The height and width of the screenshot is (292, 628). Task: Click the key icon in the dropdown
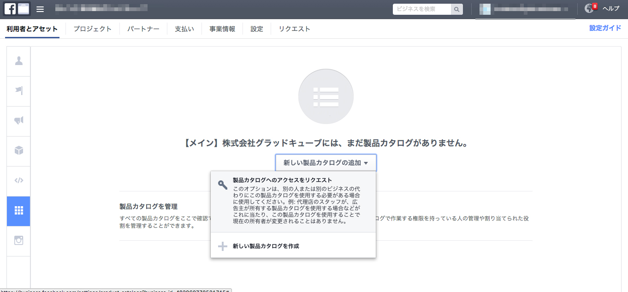[223, 185]
